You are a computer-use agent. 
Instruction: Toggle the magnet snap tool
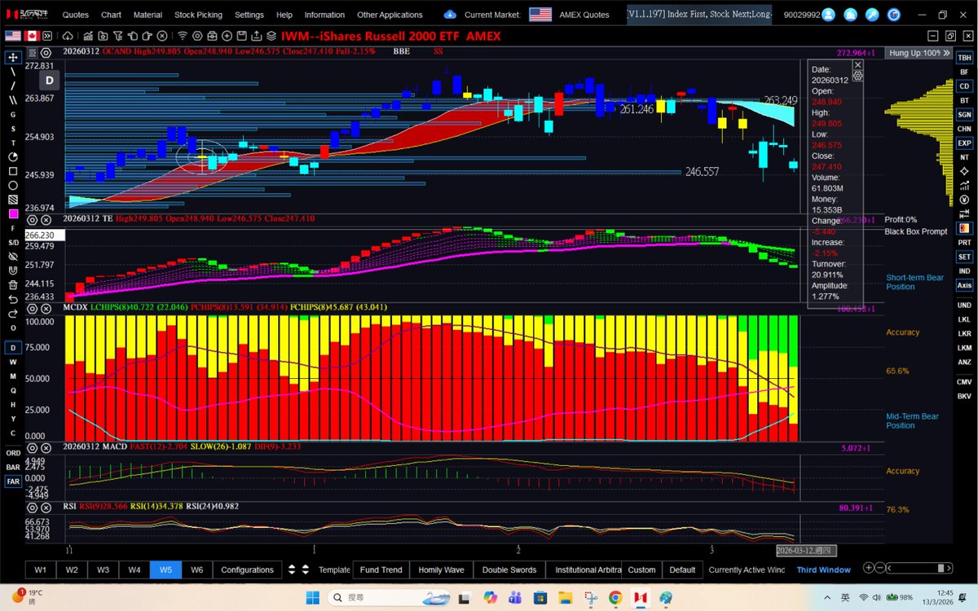13,270
